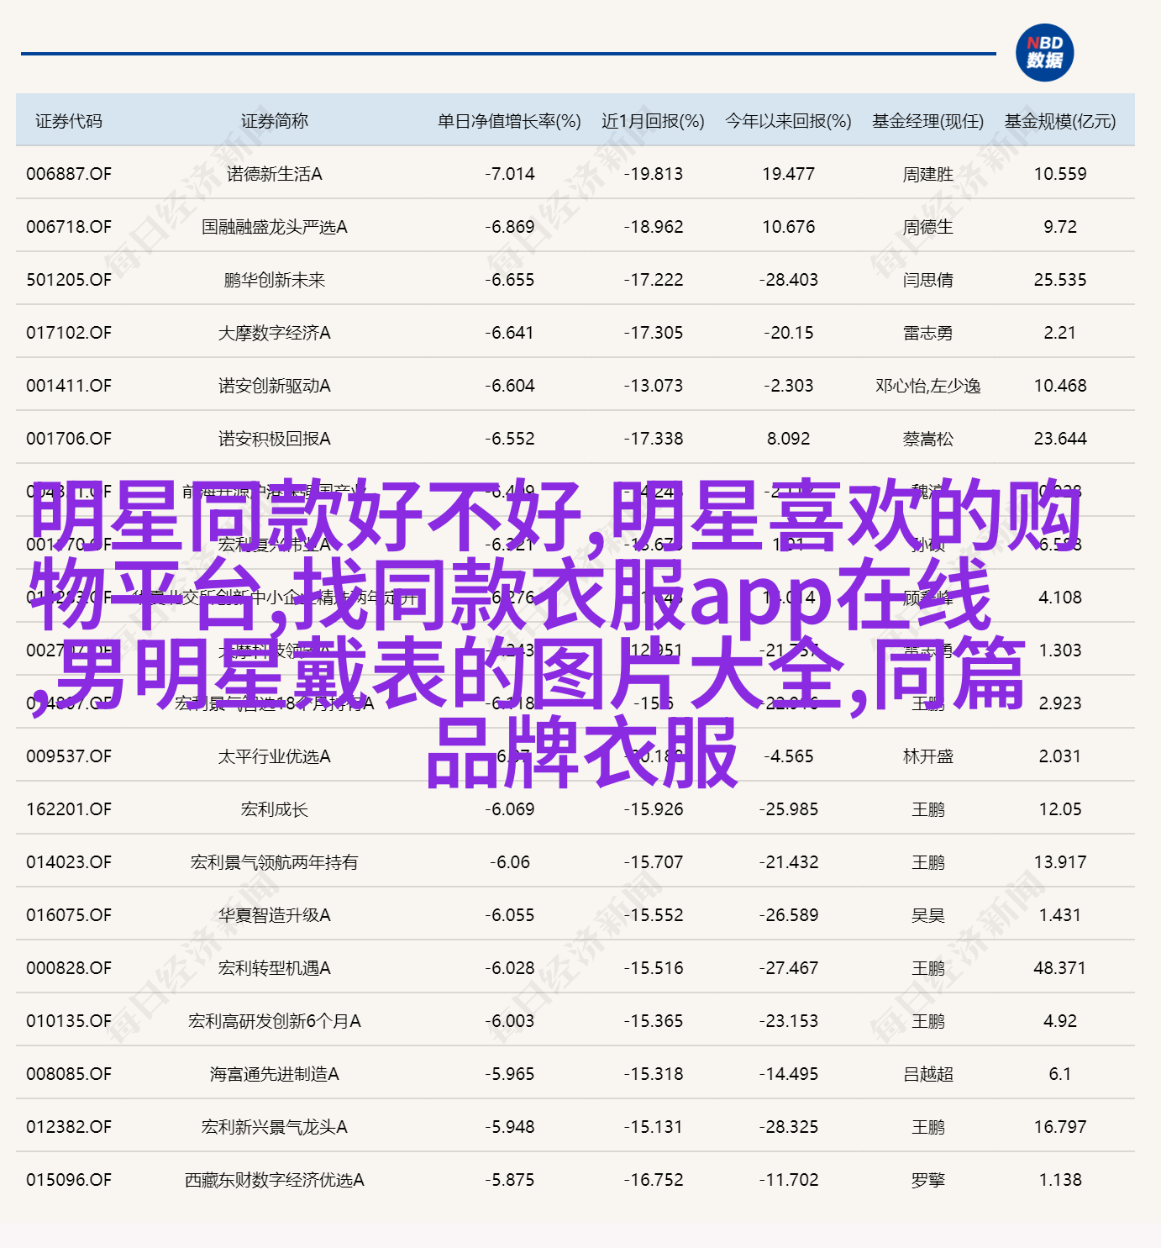Image resolution: width=1161 pixels, height=1248 pixels.
Task: Click the 基金经理(现任) column header
Action: [927, 121]
